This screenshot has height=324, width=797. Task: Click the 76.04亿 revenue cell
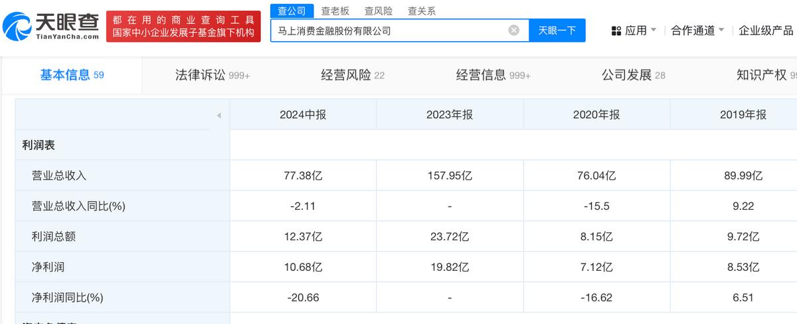[x=596, y=176]
